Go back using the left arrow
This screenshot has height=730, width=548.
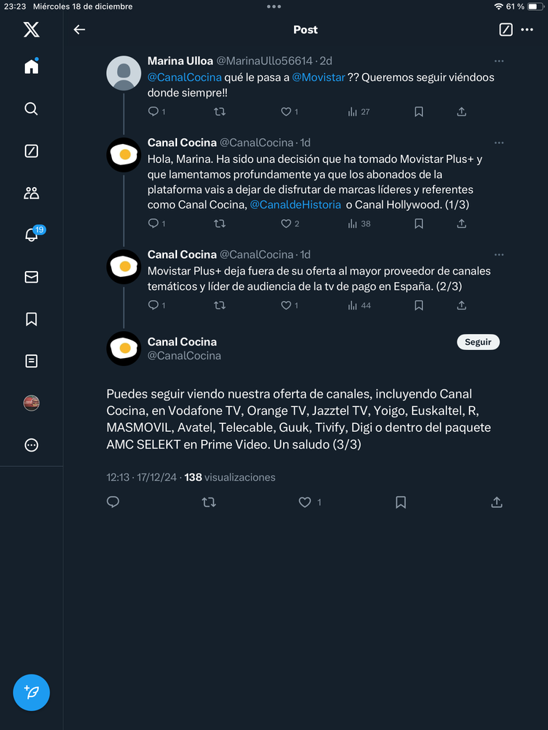80,30
